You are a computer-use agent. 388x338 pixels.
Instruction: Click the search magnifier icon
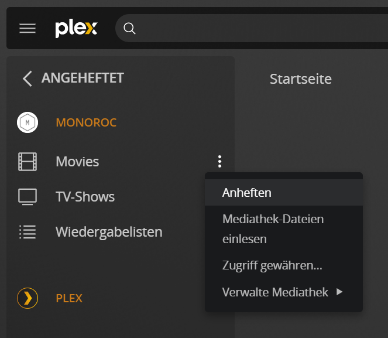[x=130, y=29]
